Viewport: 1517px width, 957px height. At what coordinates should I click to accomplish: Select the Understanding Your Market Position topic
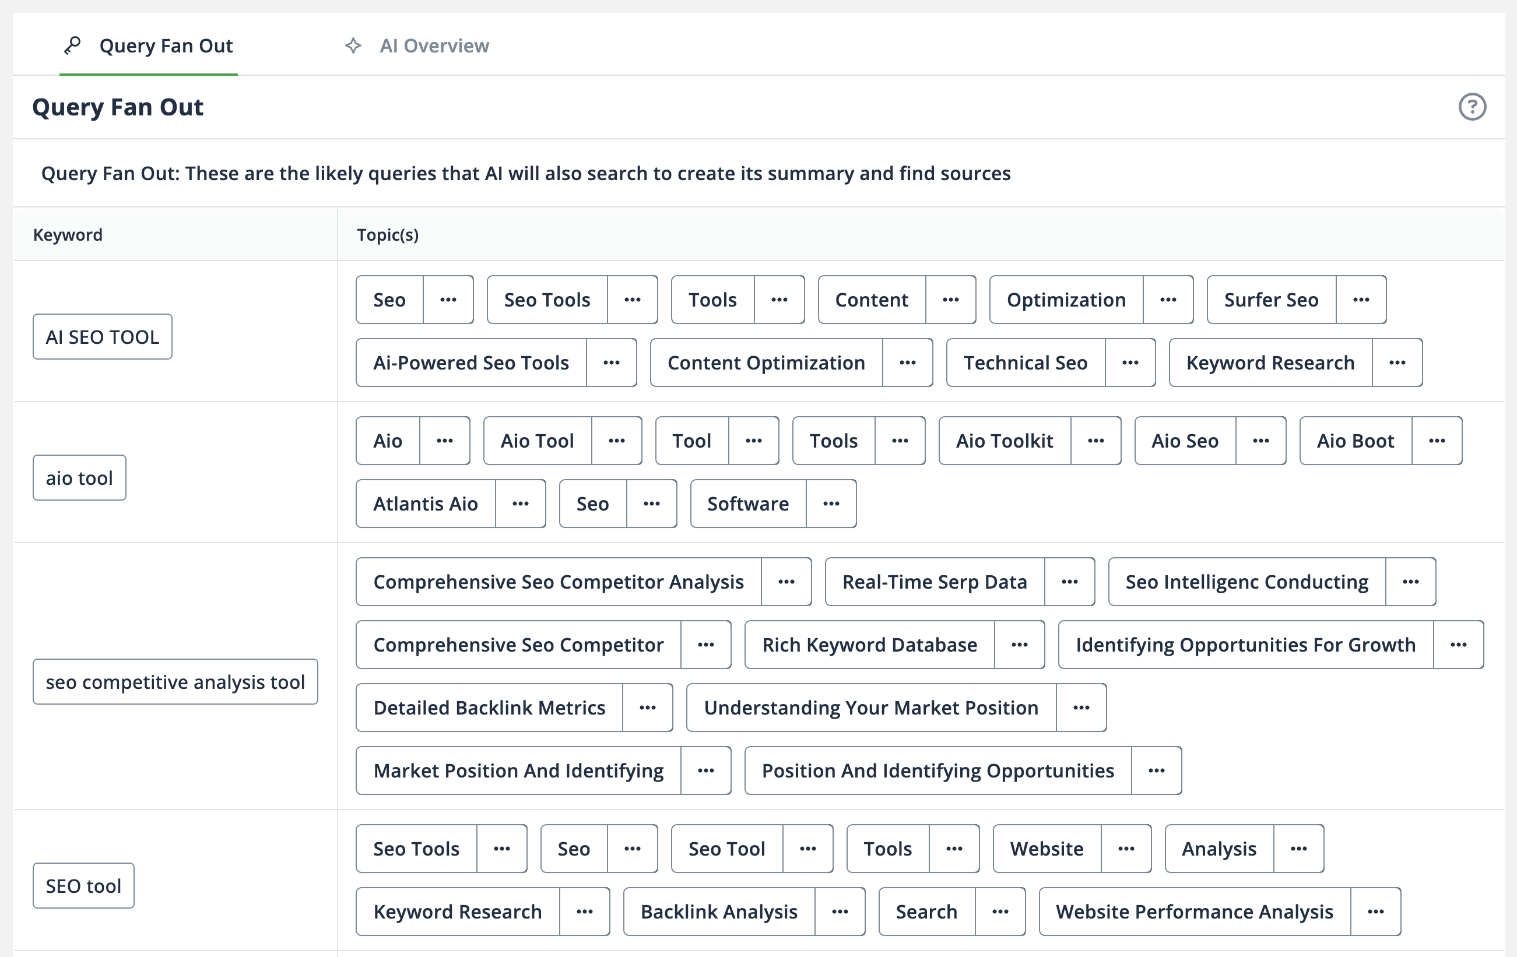tap(871, 708)
